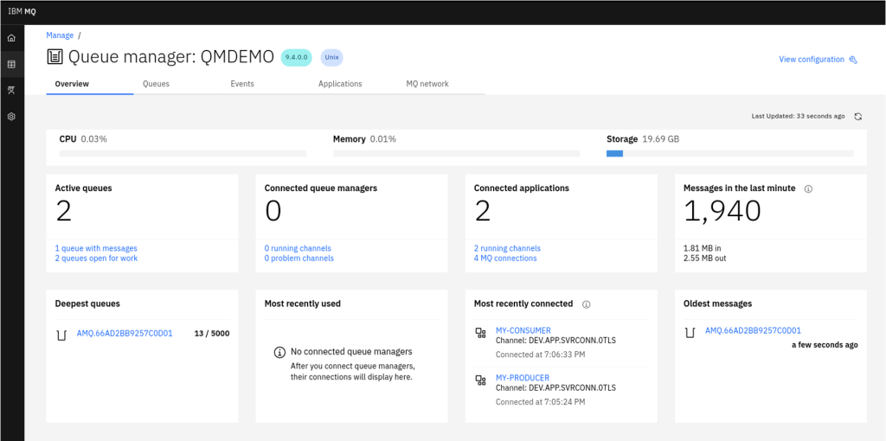Click the info icon in No connected queue managers
Image resolution: width=886 pixels, height=441 pixels.
(x=279, y=352)
